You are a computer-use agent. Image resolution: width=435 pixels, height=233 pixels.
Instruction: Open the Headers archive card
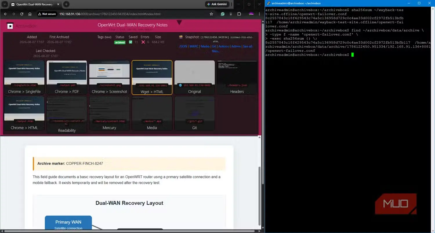(x=237, y=77)
